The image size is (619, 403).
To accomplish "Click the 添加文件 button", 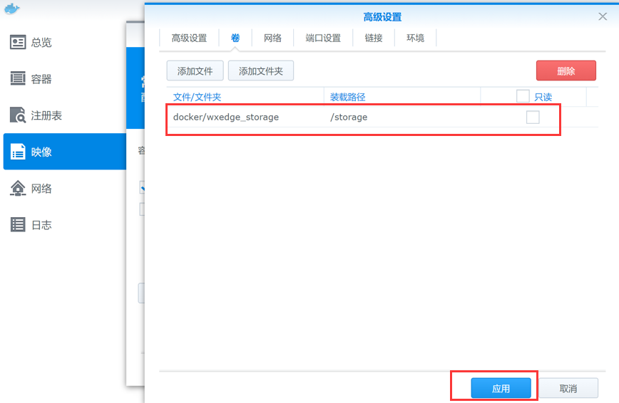I will pos(195,71).
